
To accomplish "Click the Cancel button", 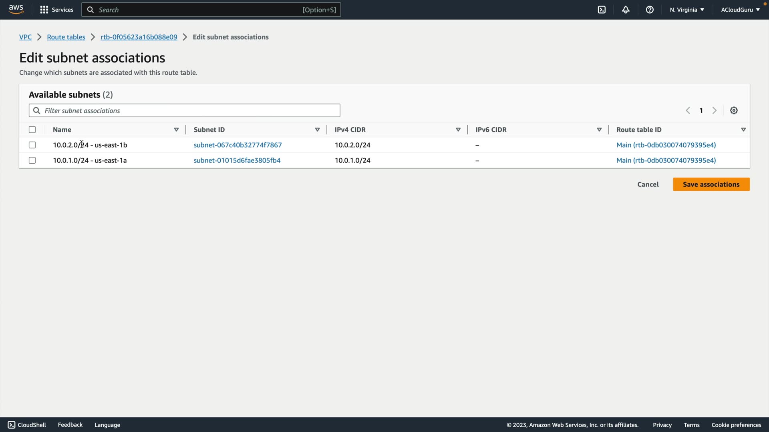I will 648,184.
